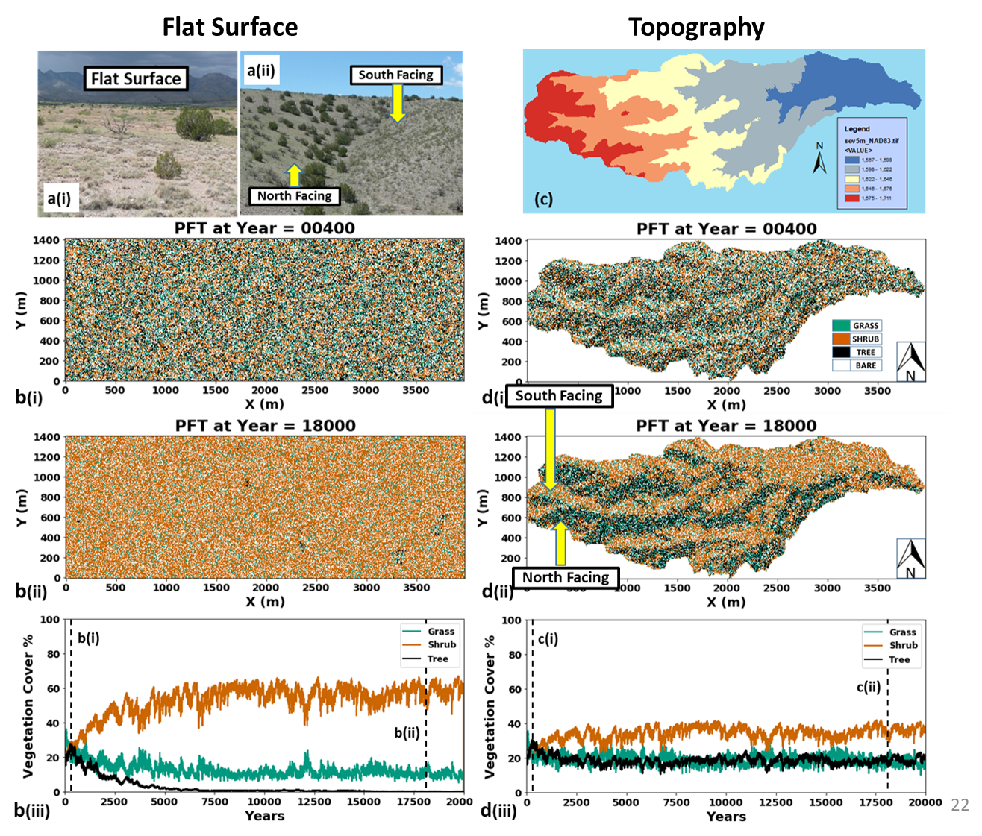Click the South Facing label on photo a(ii)
Viewport: 982px width, 836px height.
pos(395,75)
